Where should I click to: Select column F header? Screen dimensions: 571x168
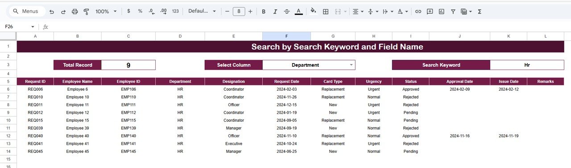[286, 36]
